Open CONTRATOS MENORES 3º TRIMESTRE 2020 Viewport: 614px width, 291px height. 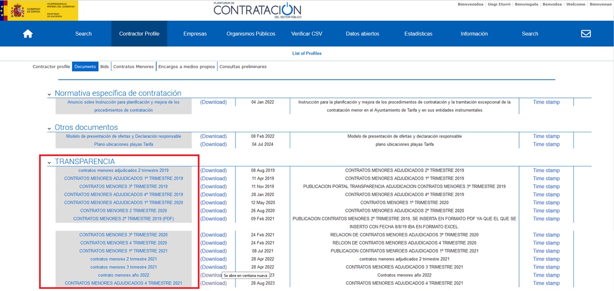(123, 235)
